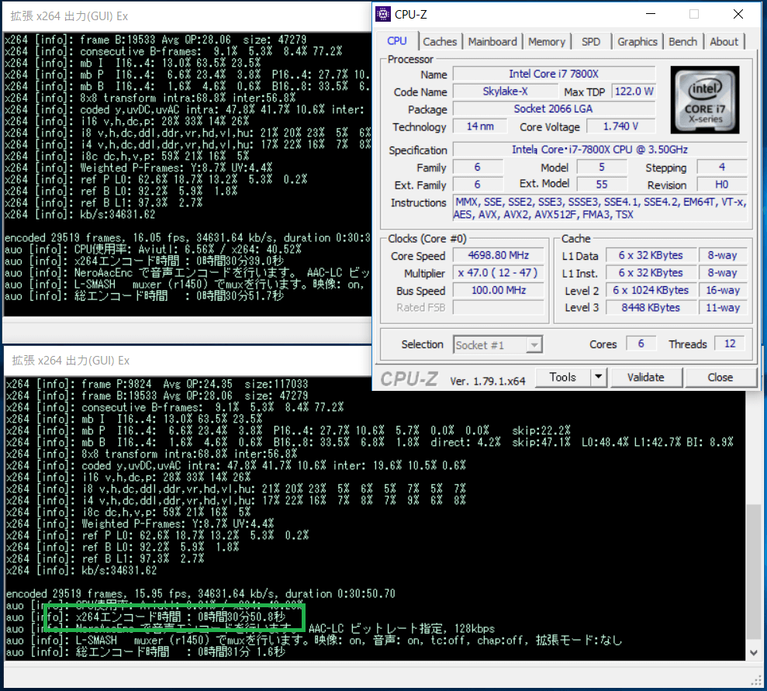Close the CPU-Z window with X

[x=738, y=14]
